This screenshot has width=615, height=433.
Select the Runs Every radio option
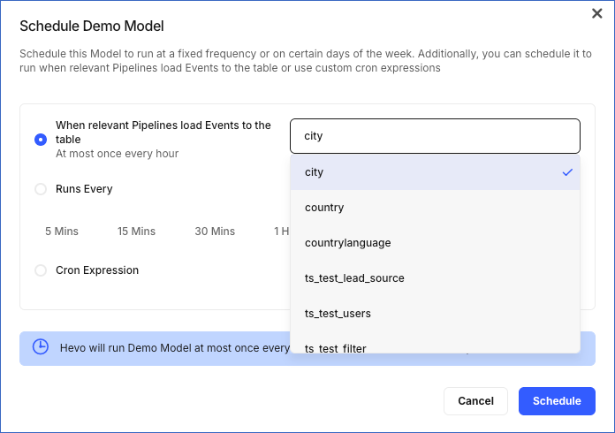[41, 189]
